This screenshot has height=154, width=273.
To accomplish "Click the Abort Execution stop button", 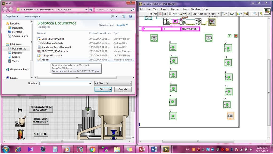I will (160, 14).
